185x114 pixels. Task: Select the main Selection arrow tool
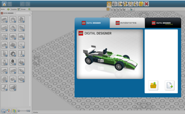click(109, 4)
